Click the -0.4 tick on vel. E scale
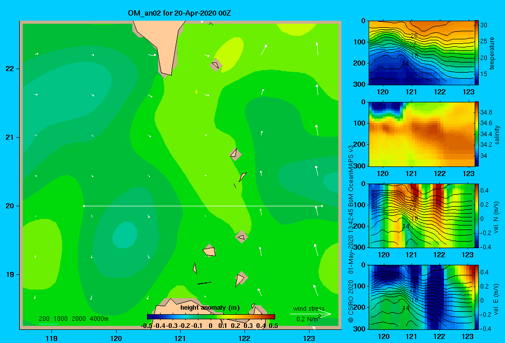Viewport: 505px width, 343px height. click(485, 328)
